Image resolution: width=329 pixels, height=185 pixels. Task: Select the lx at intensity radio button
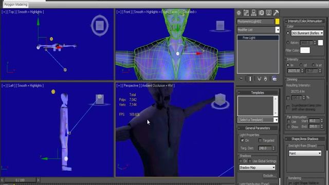(313, 65)
